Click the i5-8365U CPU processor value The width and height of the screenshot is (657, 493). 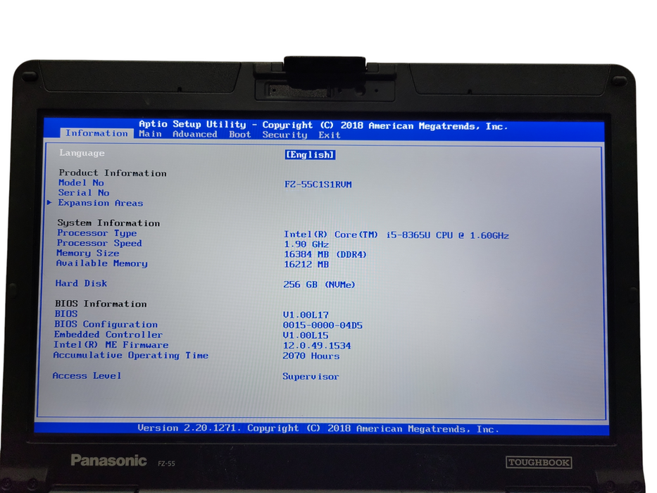(x=396, y=235)
